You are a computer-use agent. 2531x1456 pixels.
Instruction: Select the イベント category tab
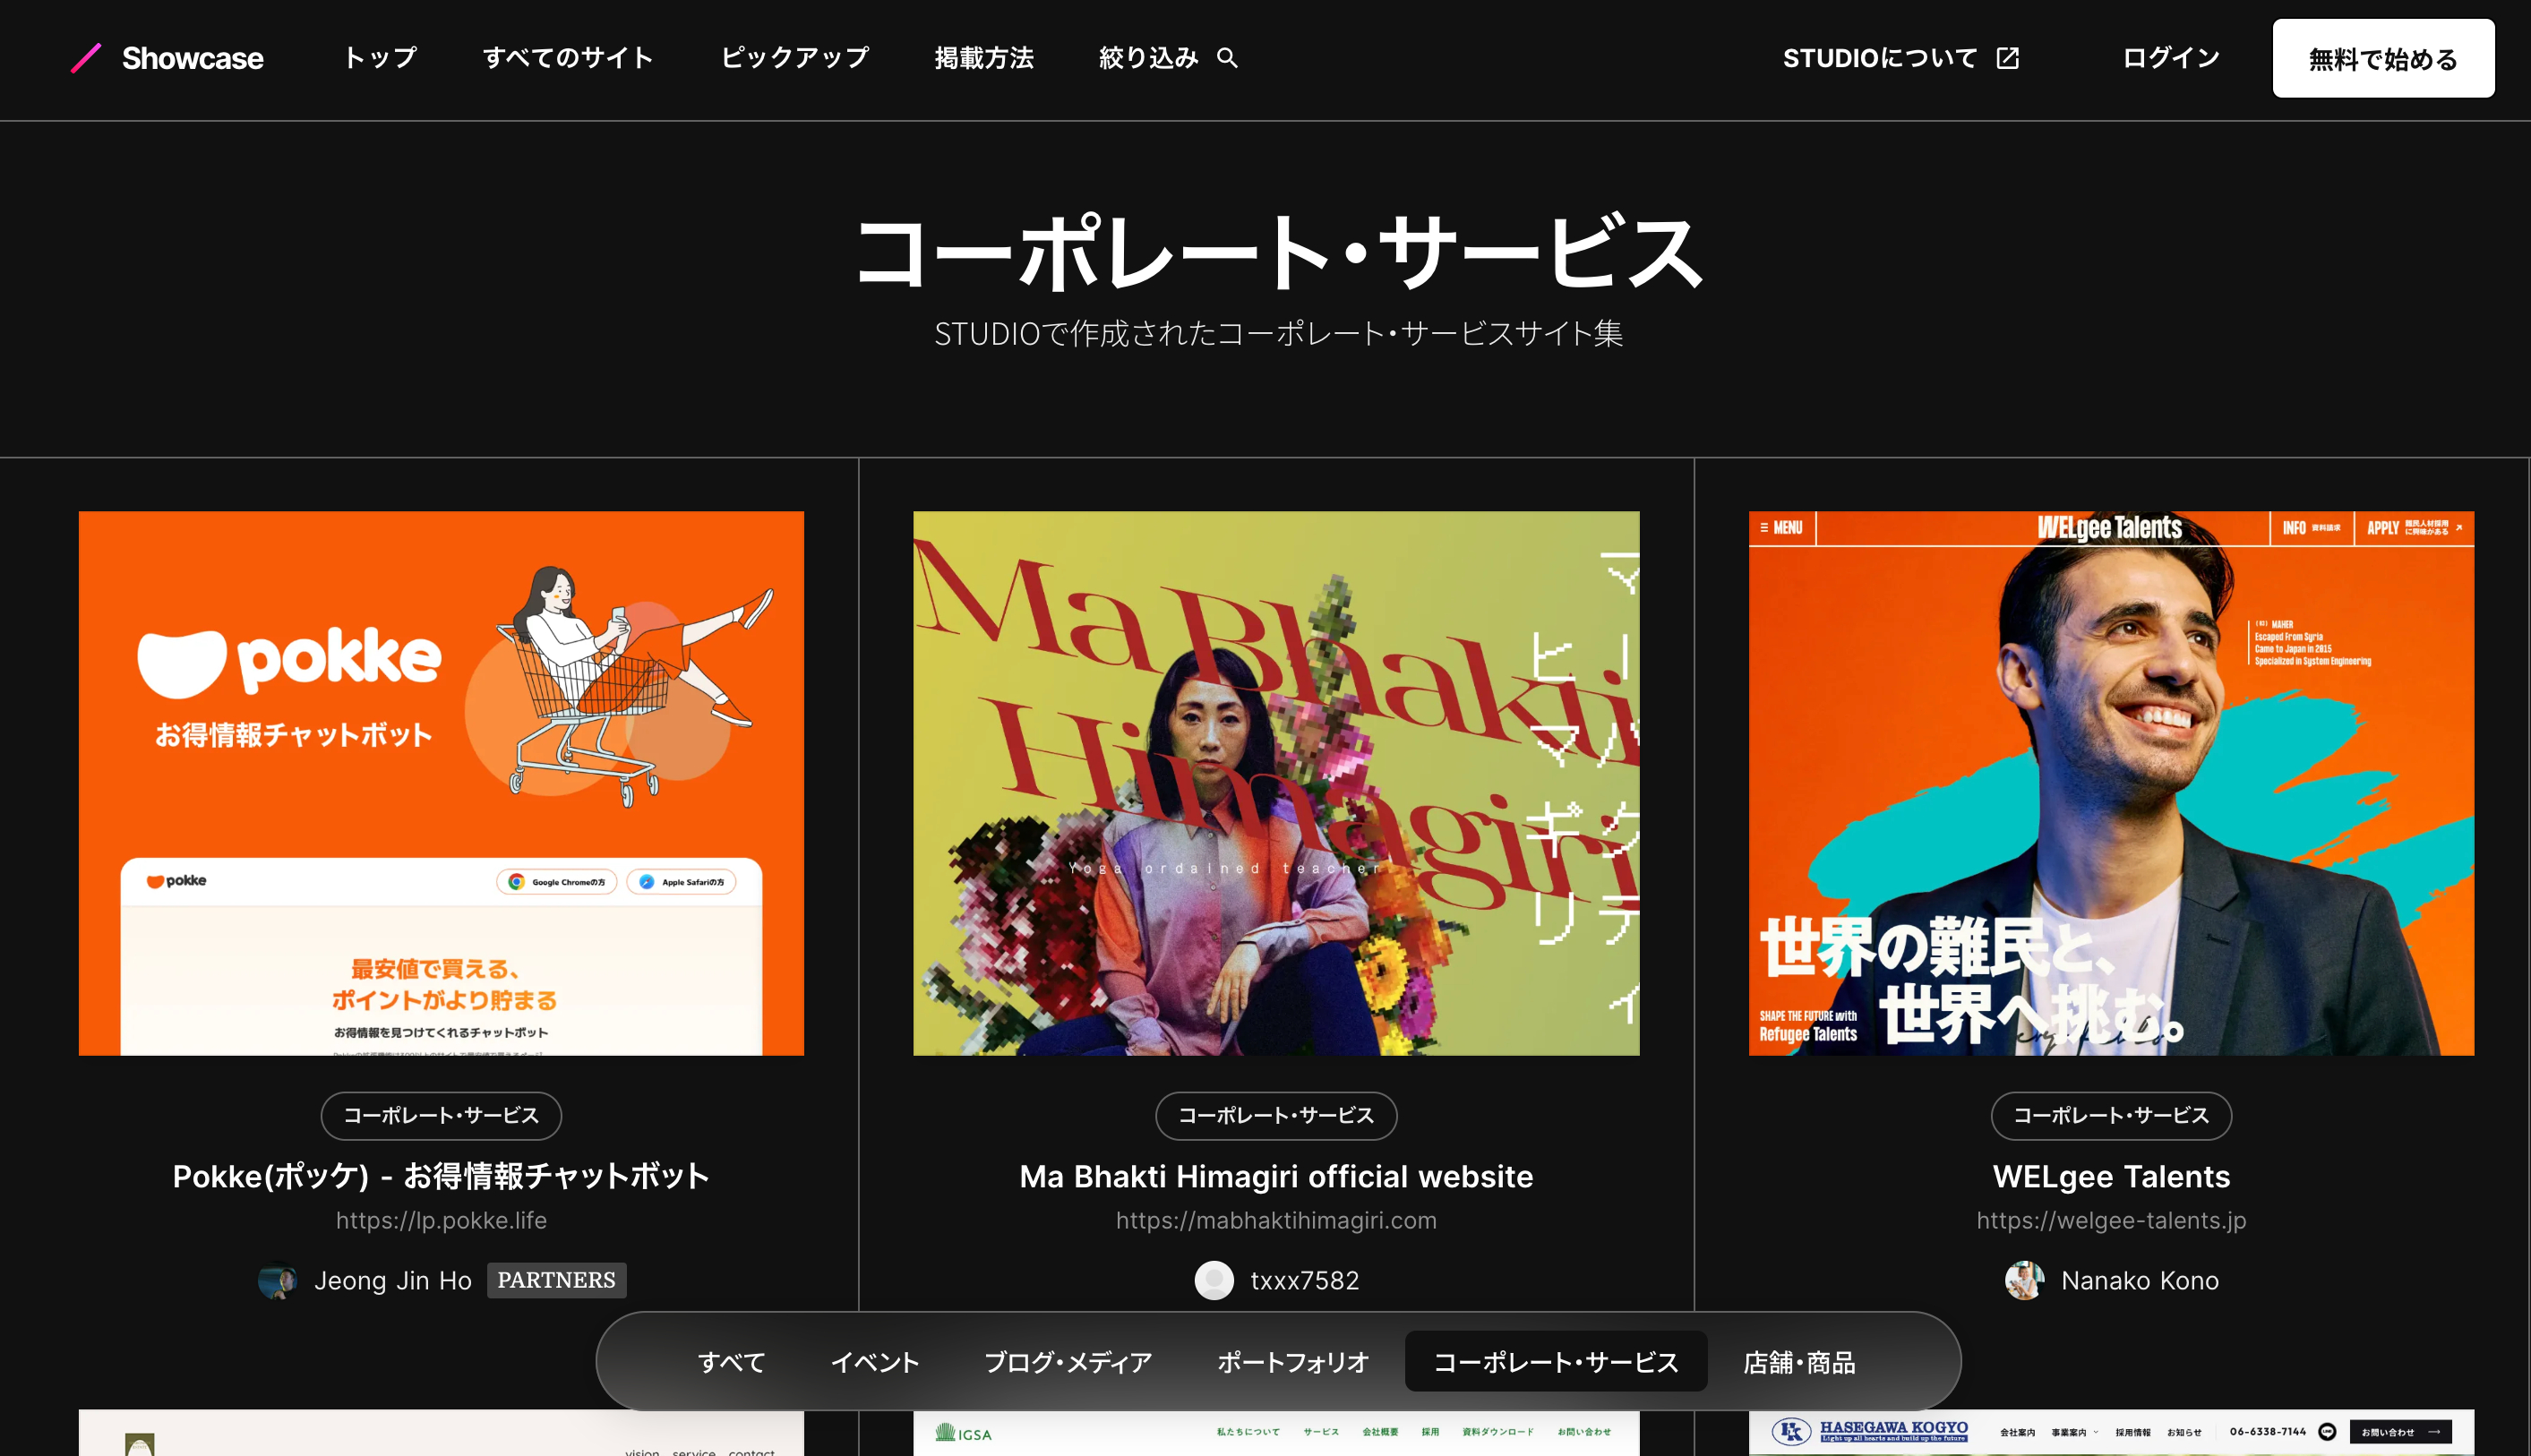875,1362
